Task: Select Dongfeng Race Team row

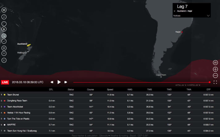Action: pyautogui.click(x=110, y=101)
